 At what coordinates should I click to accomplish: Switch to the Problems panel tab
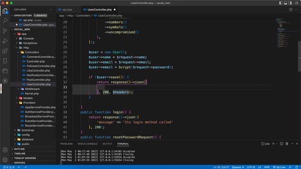point(66,144)
